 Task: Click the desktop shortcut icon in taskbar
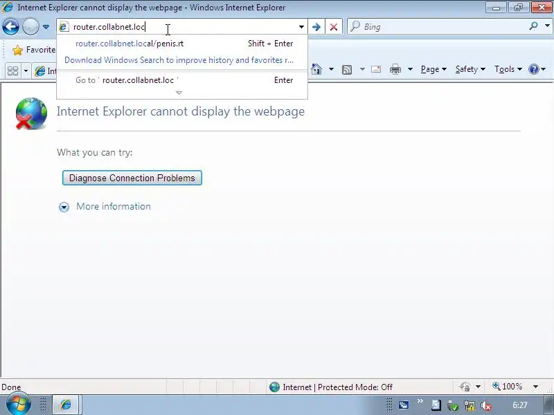point(404,405)
